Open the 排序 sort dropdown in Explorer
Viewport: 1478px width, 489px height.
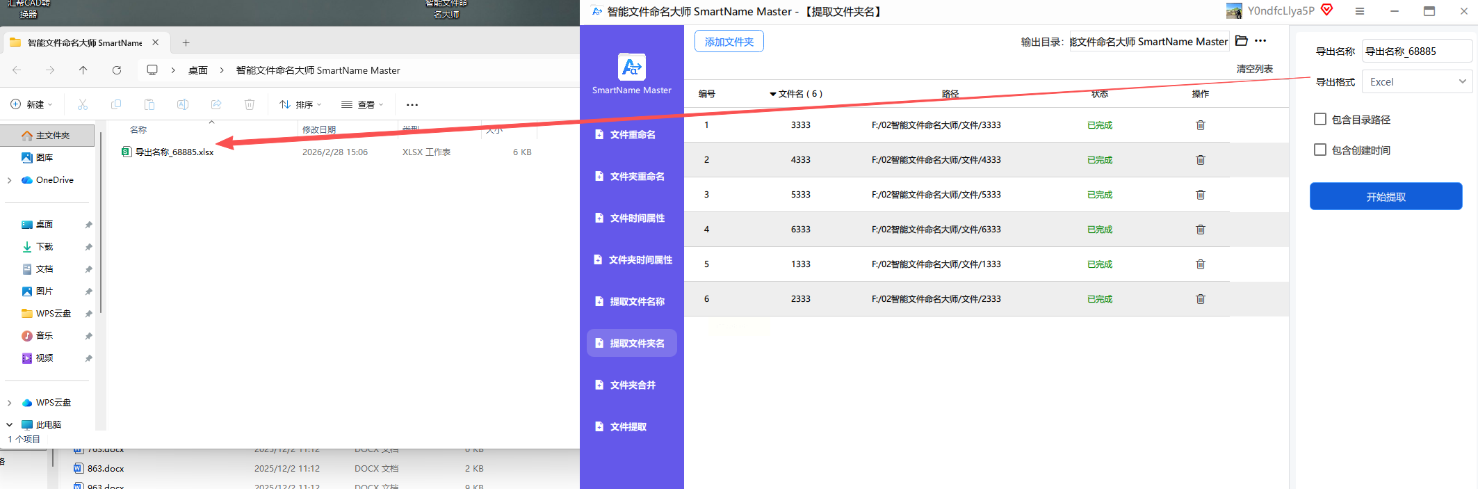(x=300, y=105)
